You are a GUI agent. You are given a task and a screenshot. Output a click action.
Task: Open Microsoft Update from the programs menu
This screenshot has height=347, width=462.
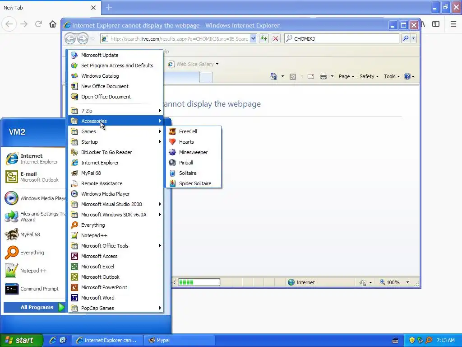click(x=115, y=55)
